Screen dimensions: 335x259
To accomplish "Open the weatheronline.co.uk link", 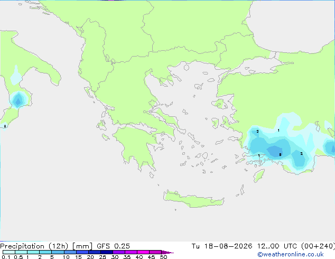I will [x=291, y=254].
